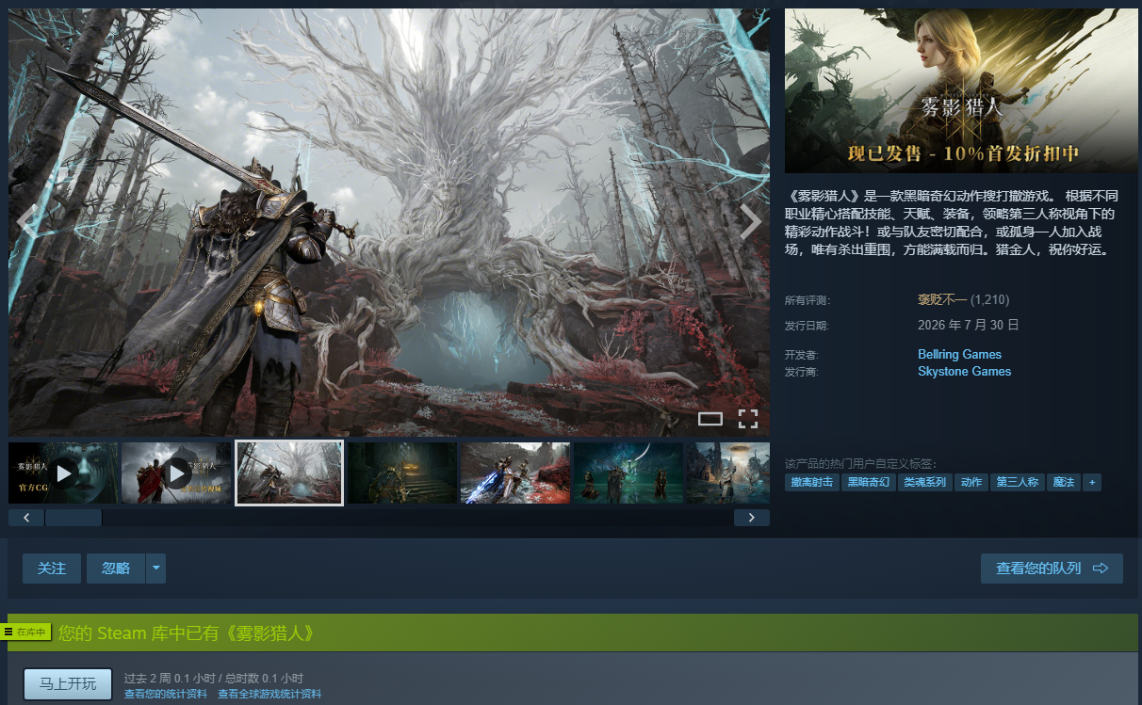Play the 官方CG trailer thumbnail
This screenshot has width=1142, height=705.
point(63,473)
